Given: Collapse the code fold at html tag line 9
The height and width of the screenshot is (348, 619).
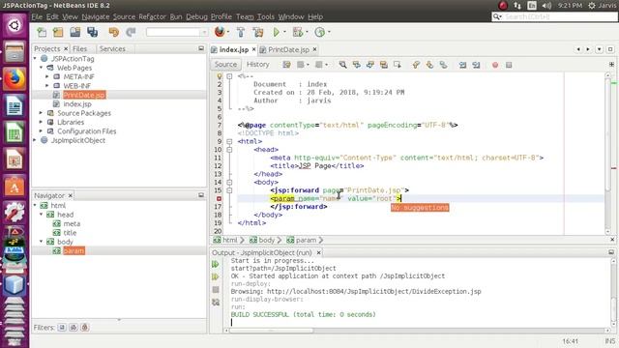Looking at the screenshot, I should 229,141.
